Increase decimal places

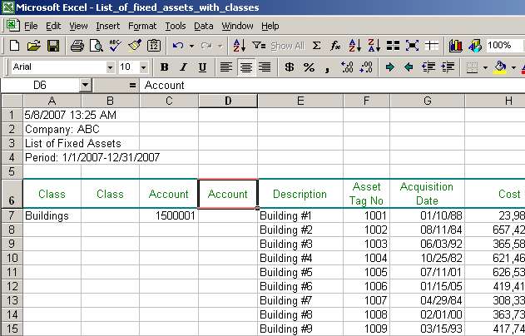[347, 67]
